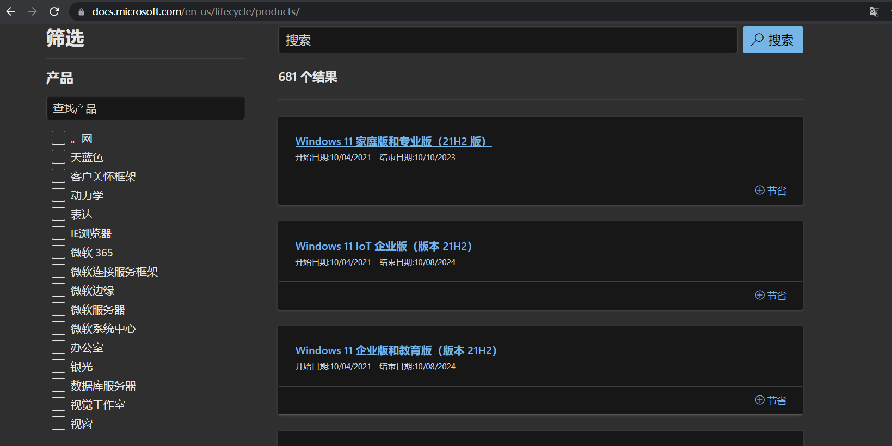The width and height of the screenshot is (892, 446).
Task: Click the 结束日期:10/10/2023 end date text
Action: point(417,158)
